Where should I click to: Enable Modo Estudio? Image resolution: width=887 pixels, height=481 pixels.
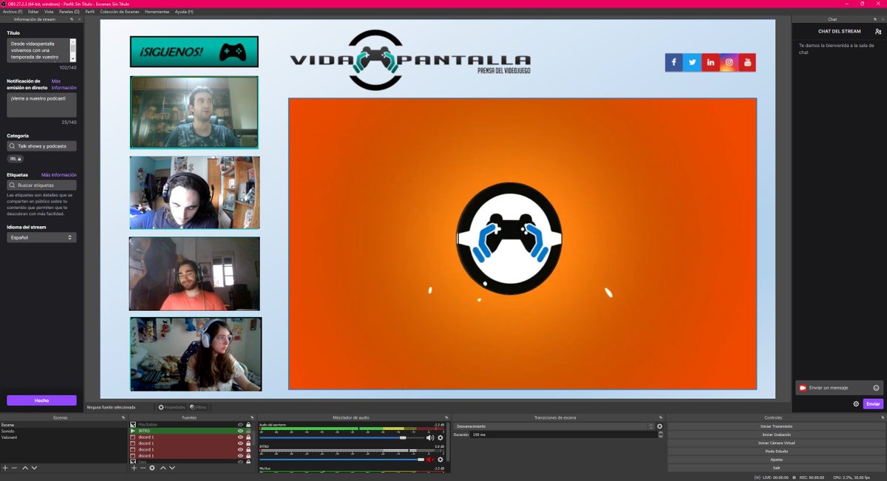(x=776, y=451)
